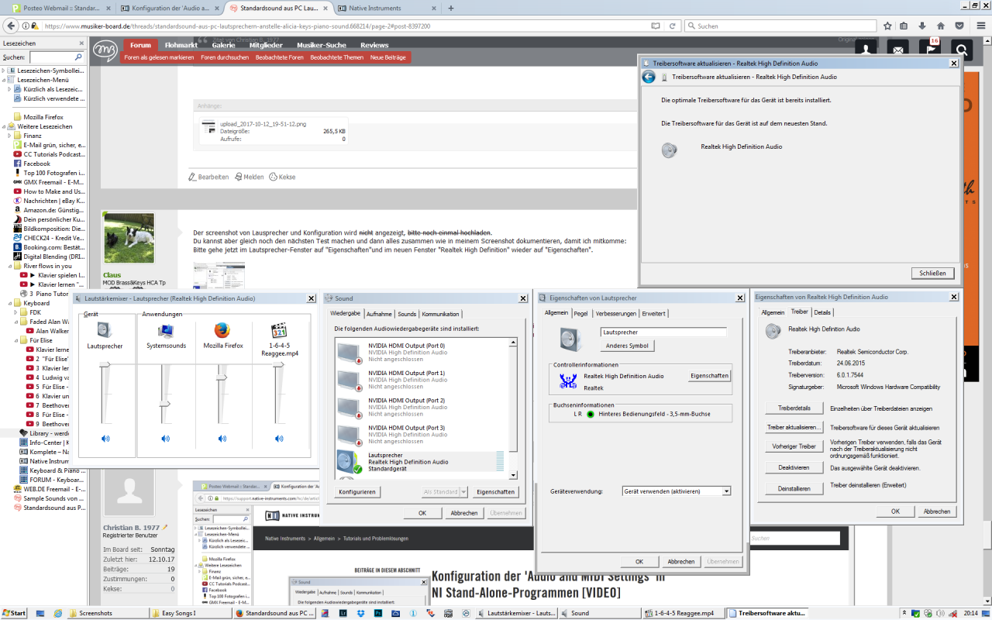Open Details tab in Realtek properties
The image size is (992, 620).
(x=822, y=312)
